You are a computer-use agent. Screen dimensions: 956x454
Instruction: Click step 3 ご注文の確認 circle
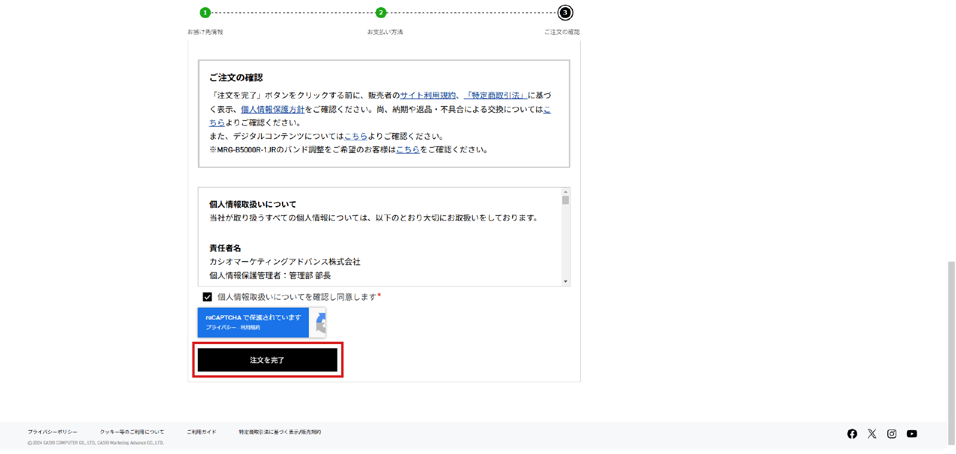coord(565,13)
